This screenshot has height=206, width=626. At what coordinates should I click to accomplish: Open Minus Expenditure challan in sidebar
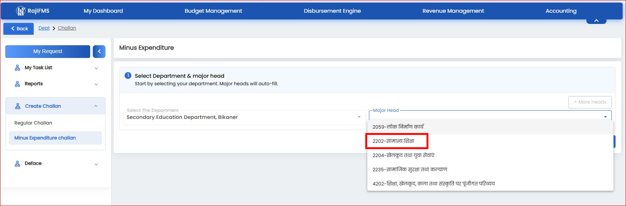(55, 138)
